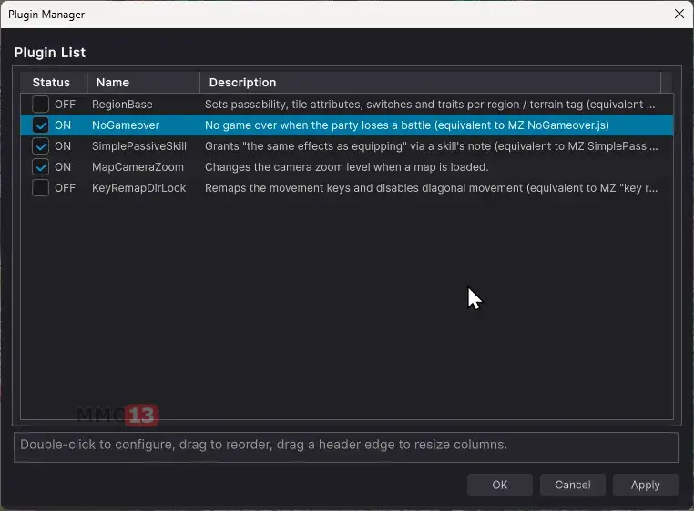Click the ON status text of NoGameover
694x511 pixels.
pyautogui.click(x=63, y=125)
